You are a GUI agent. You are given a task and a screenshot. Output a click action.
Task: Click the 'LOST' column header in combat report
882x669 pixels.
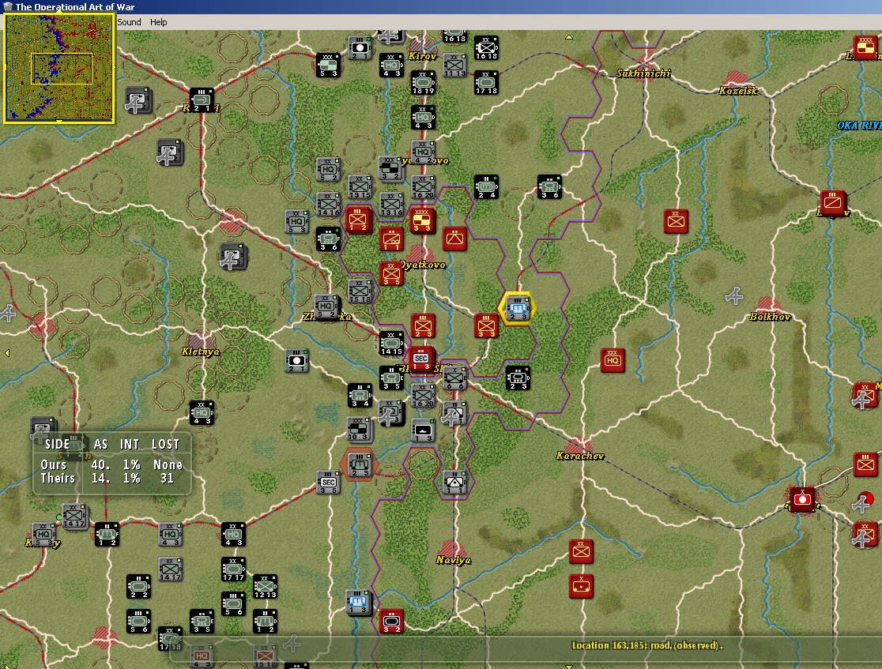(x=165, y=444)
